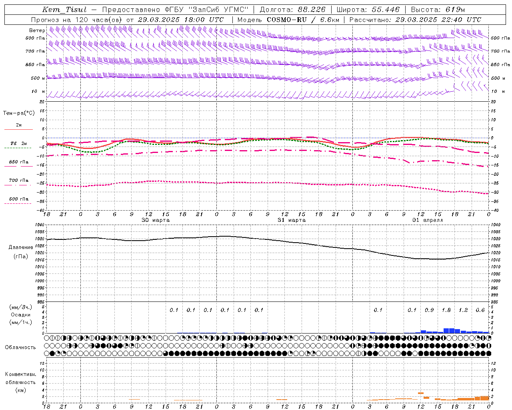The height and width of the screenshot is (410, 512).
Task: Click the "(мм/3ч.)" precipitation unit label
Action: point(21,307)
